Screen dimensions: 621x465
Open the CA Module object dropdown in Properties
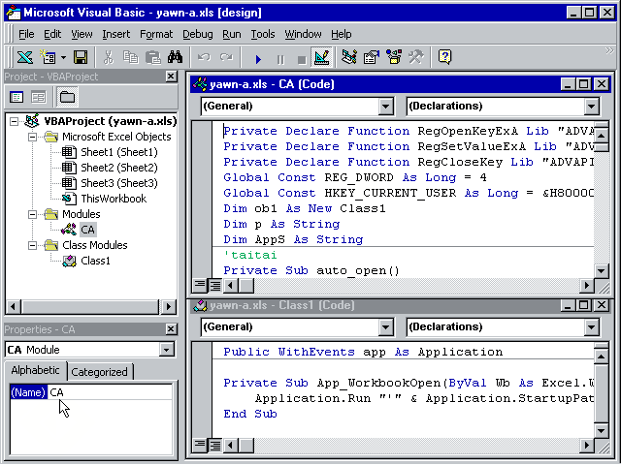click(x=166, y=350)
